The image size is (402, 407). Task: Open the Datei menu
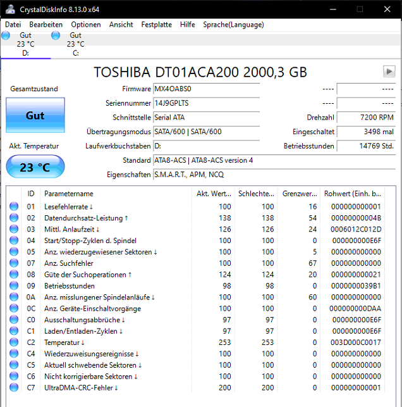click(13, 25)
